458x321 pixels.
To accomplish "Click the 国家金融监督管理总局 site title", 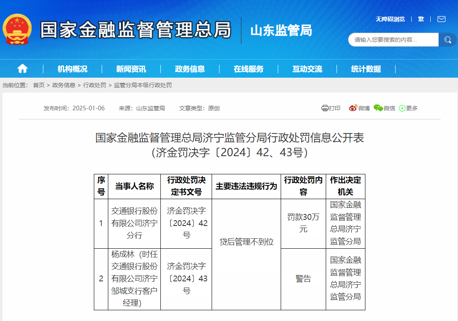I will [x=136, y=30].
